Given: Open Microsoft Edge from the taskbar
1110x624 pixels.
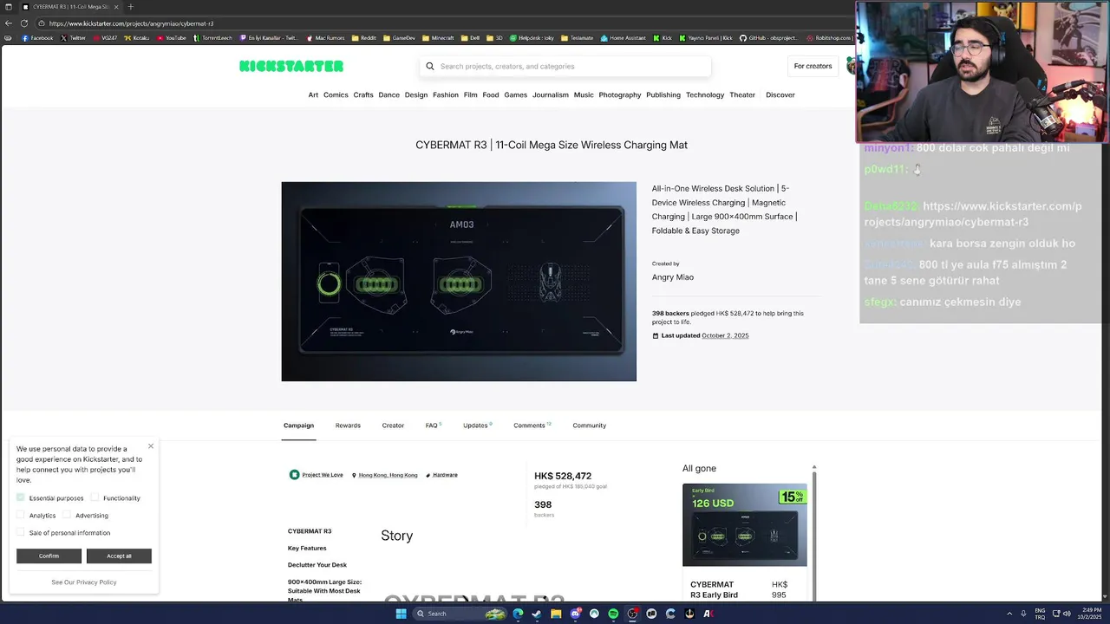Looking at the screenshot, I should [x=518, y=614].
